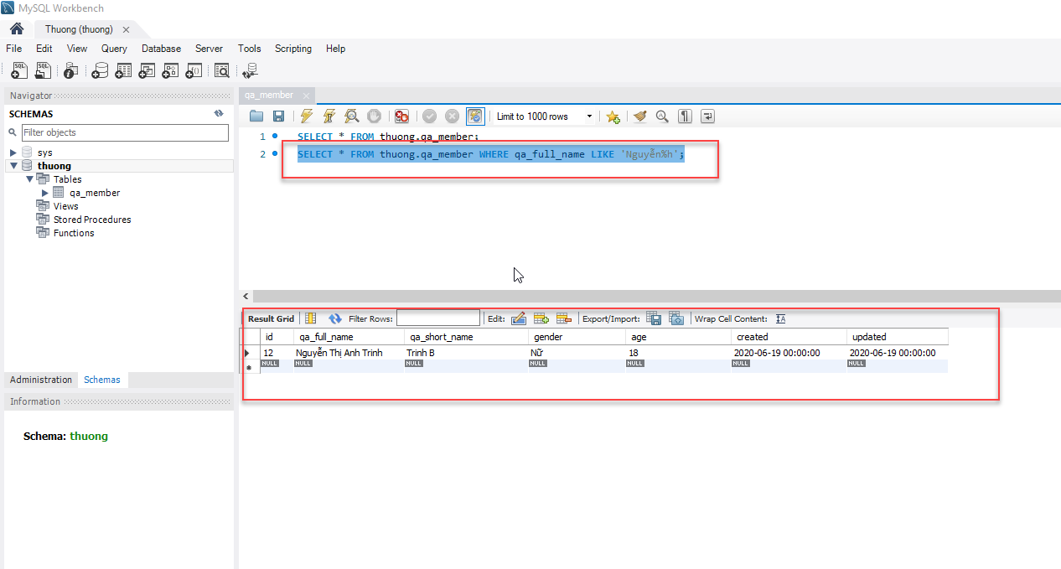Open the View menu
This screenshot has width=1061, height=569.
pos(77,49)
